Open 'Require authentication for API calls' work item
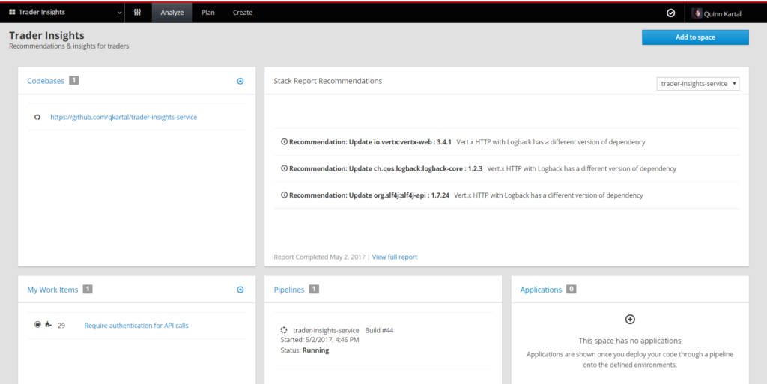The height and width of the screenshot is (384, 767). [x=136, y=326]
